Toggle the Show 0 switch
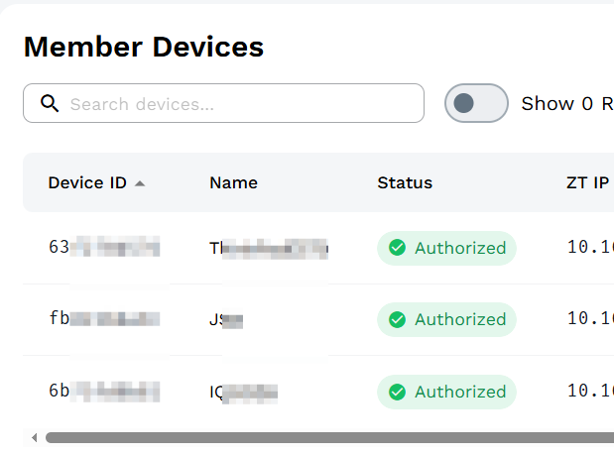The image size is (614, 455). click(x=476, y=103)
